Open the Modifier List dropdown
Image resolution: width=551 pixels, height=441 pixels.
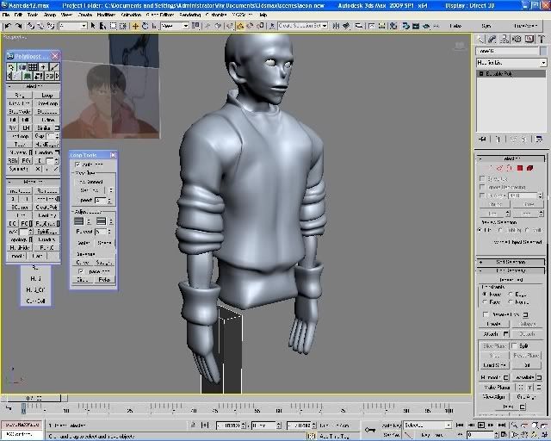[x=512, y=63]
